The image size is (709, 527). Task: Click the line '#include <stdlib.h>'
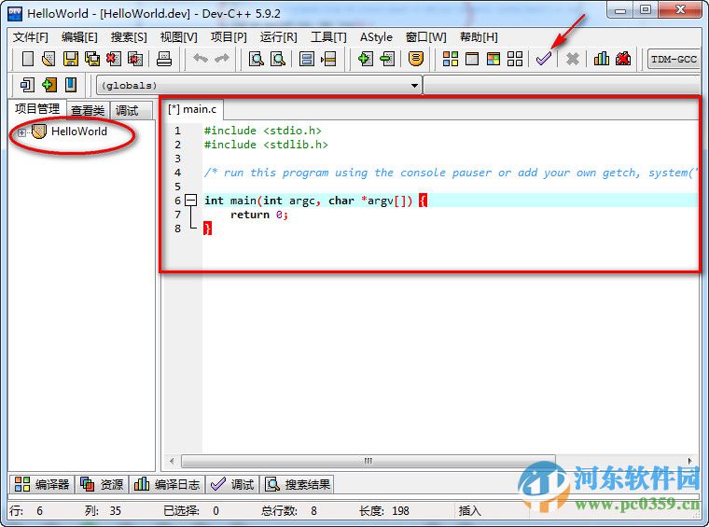click(x=266, y=145)
